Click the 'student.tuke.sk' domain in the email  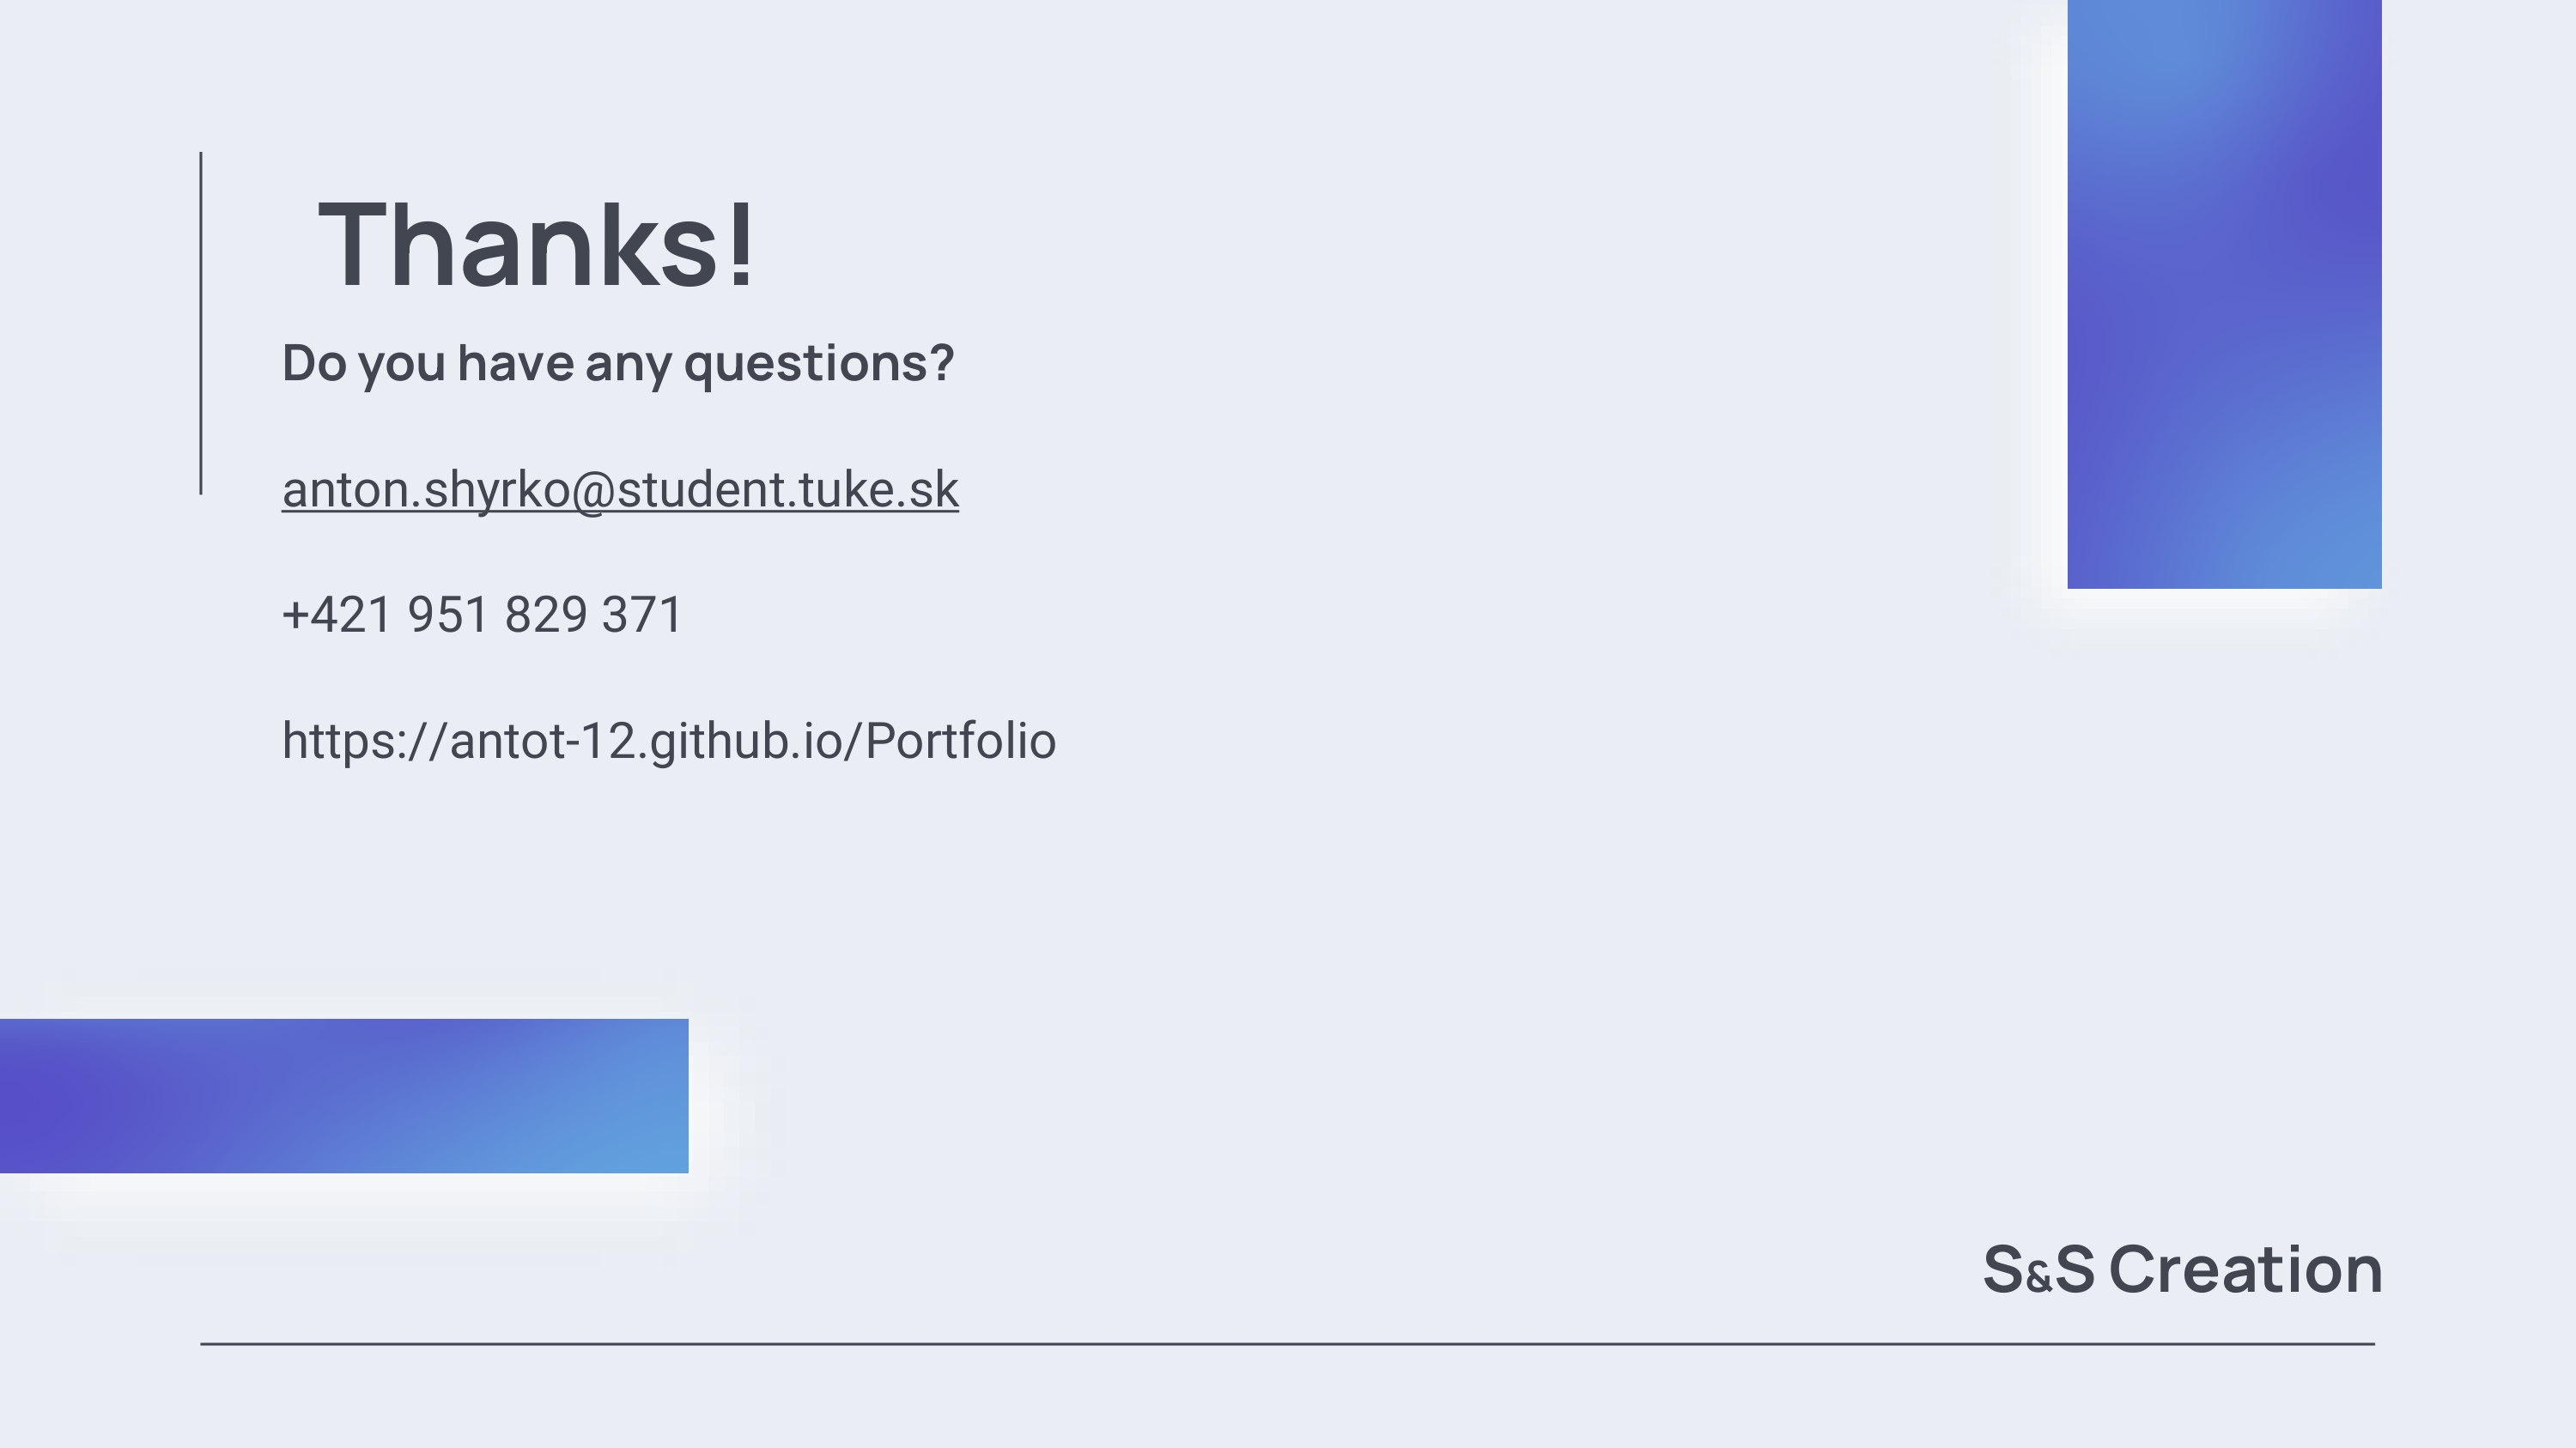[788, 489]
